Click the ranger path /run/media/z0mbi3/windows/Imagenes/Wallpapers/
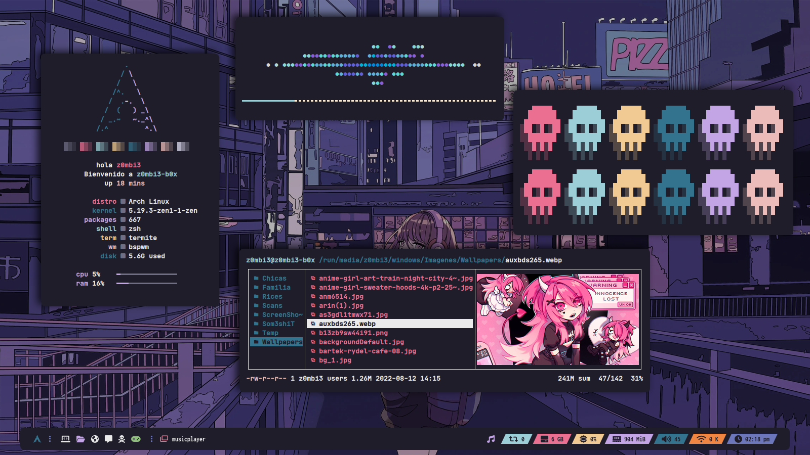Image resolution: width=810 pixels, height=455 pixels. pyautogui.click(x=412, y=260)
